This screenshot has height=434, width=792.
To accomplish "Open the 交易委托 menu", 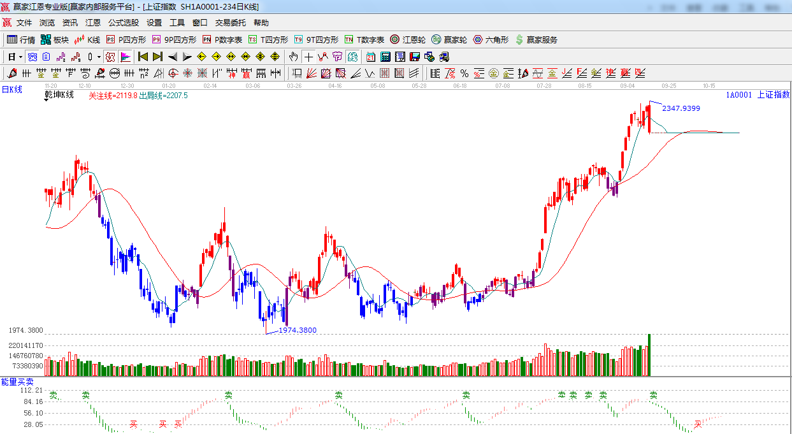I will [230, 23].
